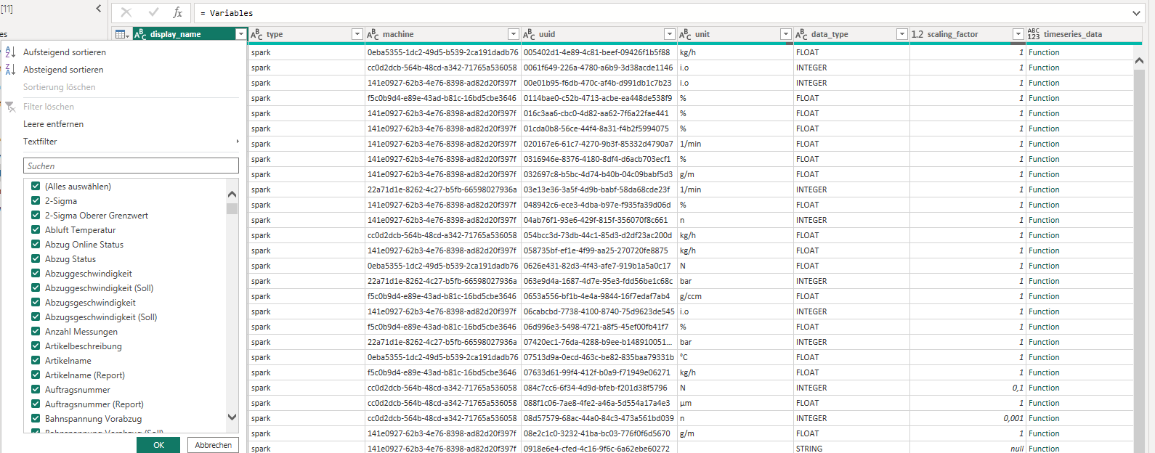Click the OK button
Image resolution: width=1155 pixels, height=453 pixels.
(158, 445)
